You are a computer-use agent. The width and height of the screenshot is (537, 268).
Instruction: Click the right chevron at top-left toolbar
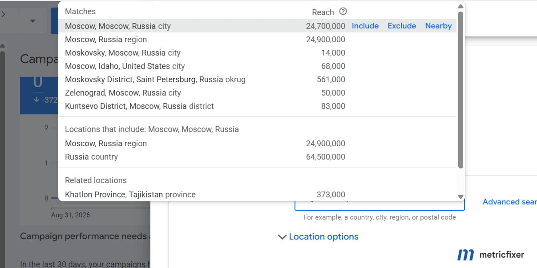pyautogui.click(x=4, y=14)
